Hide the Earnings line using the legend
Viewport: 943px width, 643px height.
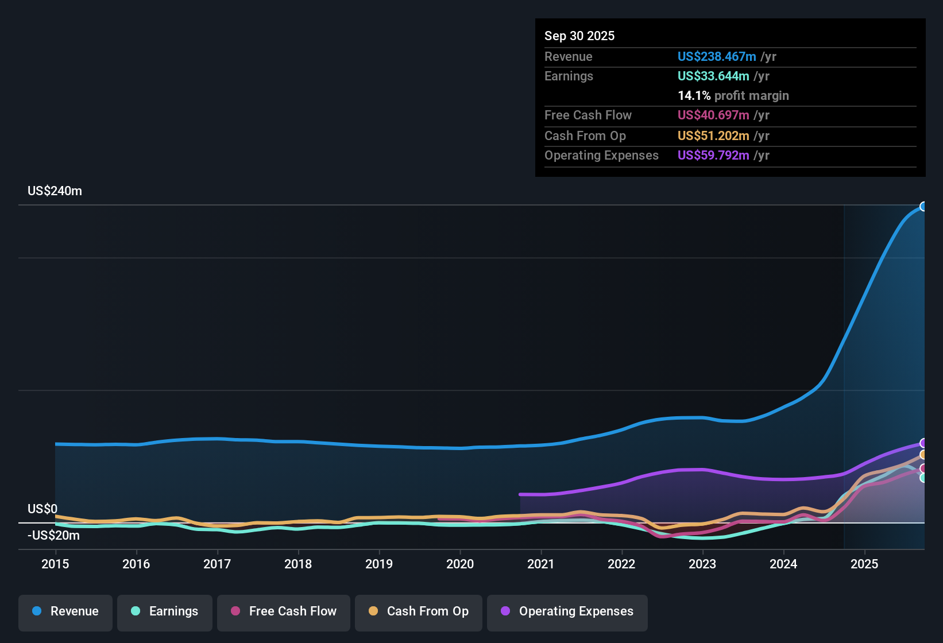click(165, 611)
